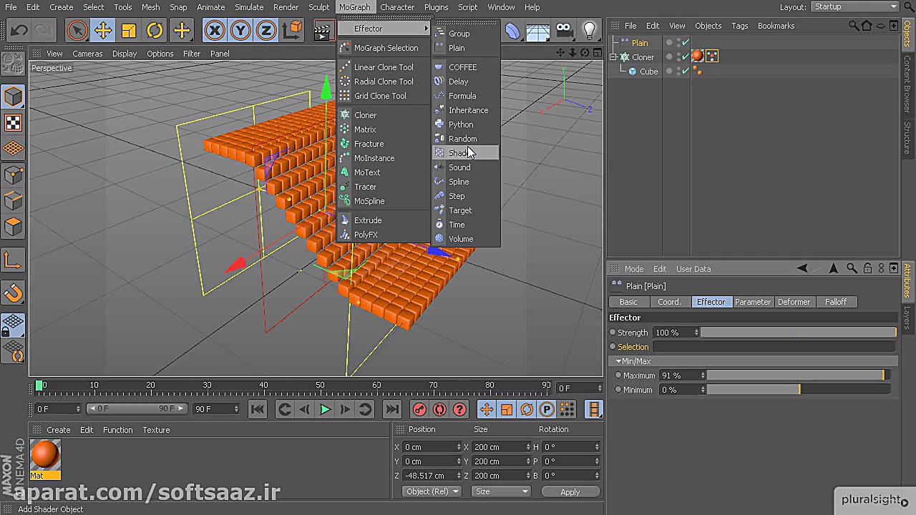Viewport: 916px width, 515px height.
Task: Select Random in the Effector submenu
Action: (x=462, y=138)
